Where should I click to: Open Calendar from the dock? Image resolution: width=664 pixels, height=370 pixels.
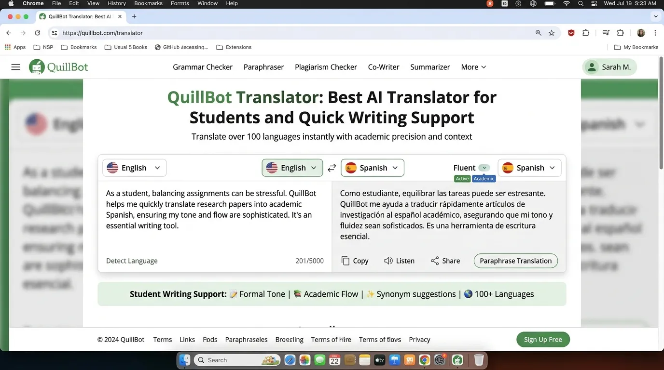335,360
